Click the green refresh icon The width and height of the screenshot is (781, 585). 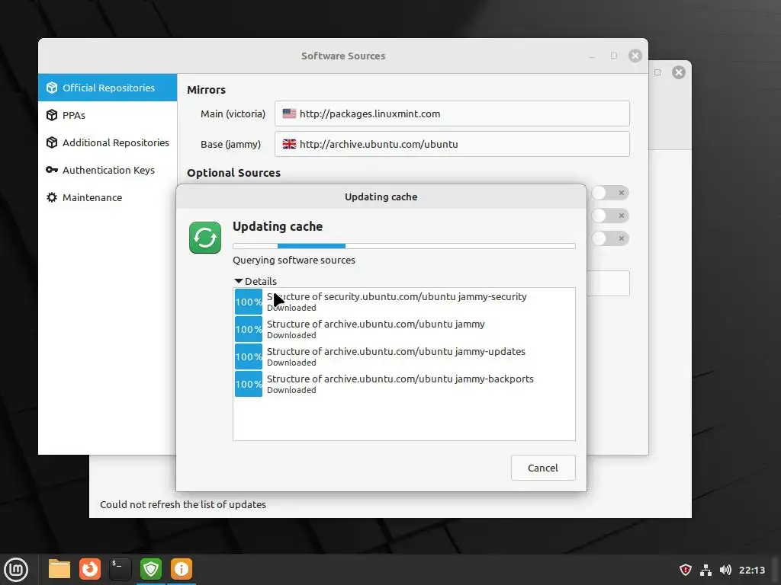[x=205, y=238]
